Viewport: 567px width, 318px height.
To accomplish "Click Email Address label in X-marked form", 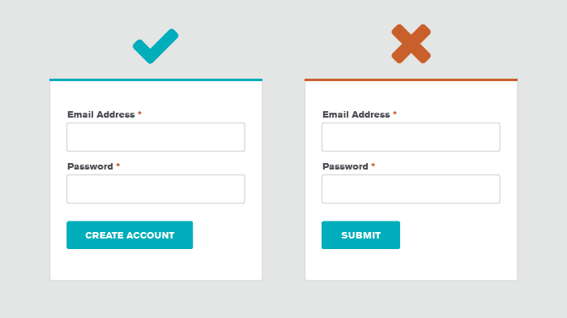I will click(356, 114).
